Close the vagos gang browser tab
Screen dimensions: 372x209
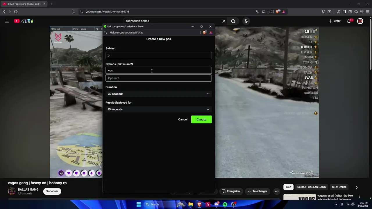44,4
